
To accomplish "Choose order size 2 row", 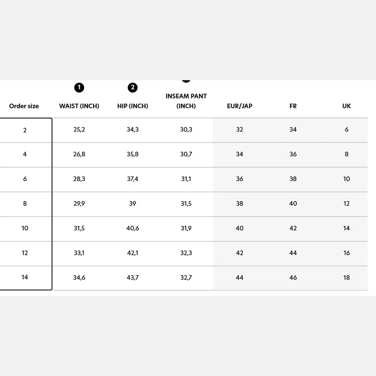I will pyautogui.click(x=184, y=130).
